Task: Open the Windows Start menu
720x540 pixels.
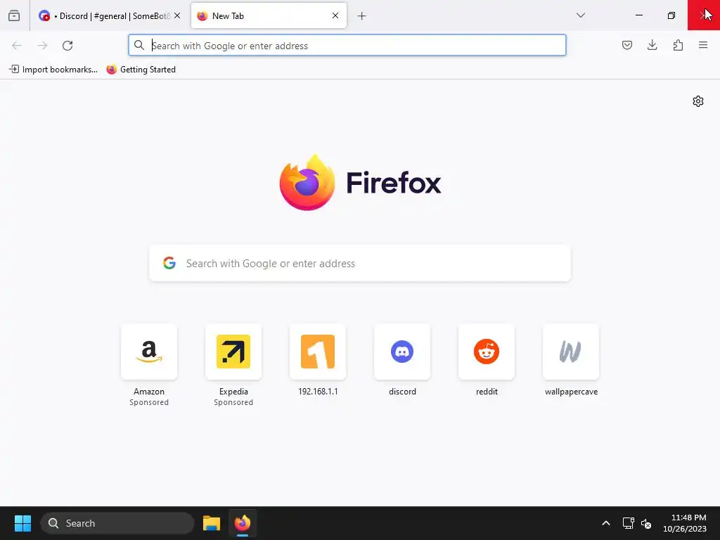Action: tap(22, 523)
